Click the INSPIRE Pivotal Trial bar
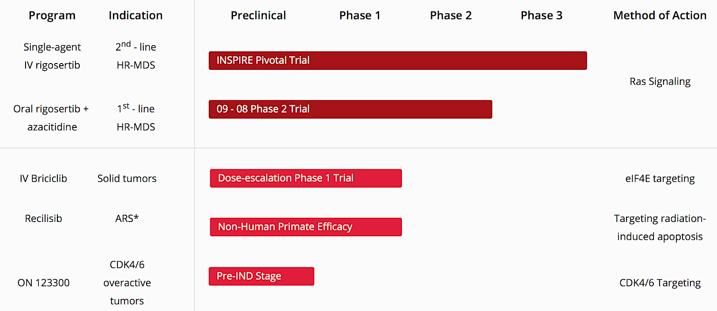This screenshot has width=717, height=311. 398,60
